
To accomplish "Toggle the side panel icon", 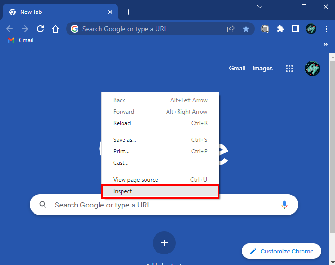I will tap(296, 29).
